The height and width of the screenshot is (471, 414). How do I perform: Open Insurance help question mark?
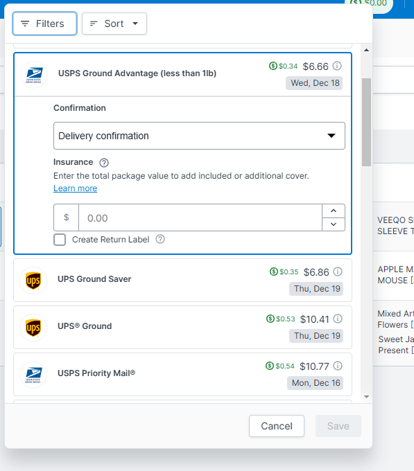click(x=104, y=163)
